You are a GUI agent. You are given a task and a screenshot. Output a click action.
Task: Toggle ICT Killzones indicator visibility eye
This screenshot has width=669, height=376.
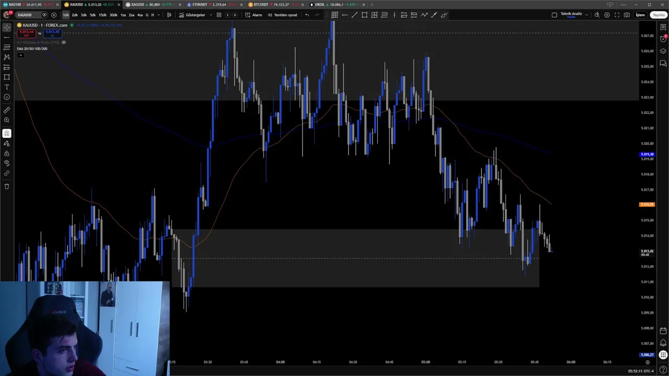[64, 42]
